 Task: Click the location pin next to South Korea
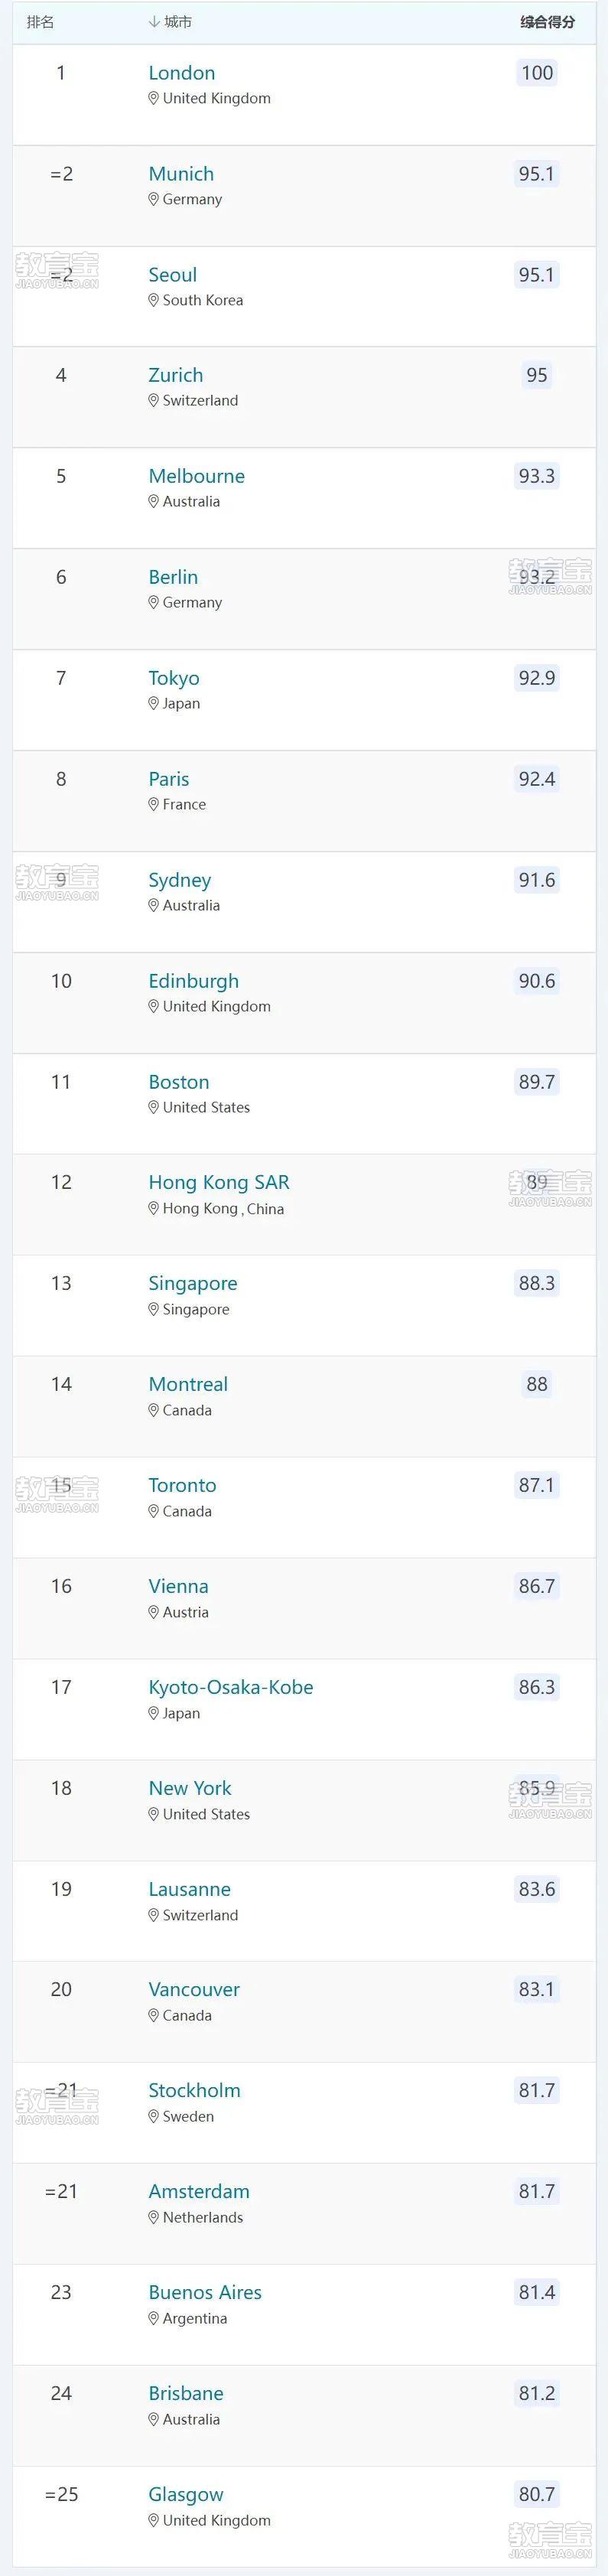(154, 300)
